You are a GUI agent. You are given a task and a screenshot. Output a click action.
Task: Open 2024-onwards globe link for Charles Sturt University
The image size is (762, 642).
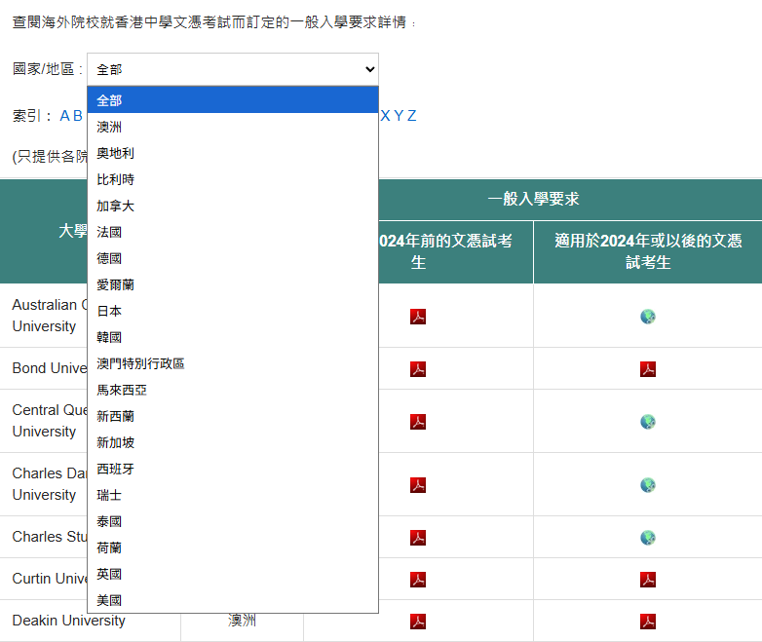click(x=648, y=538)
